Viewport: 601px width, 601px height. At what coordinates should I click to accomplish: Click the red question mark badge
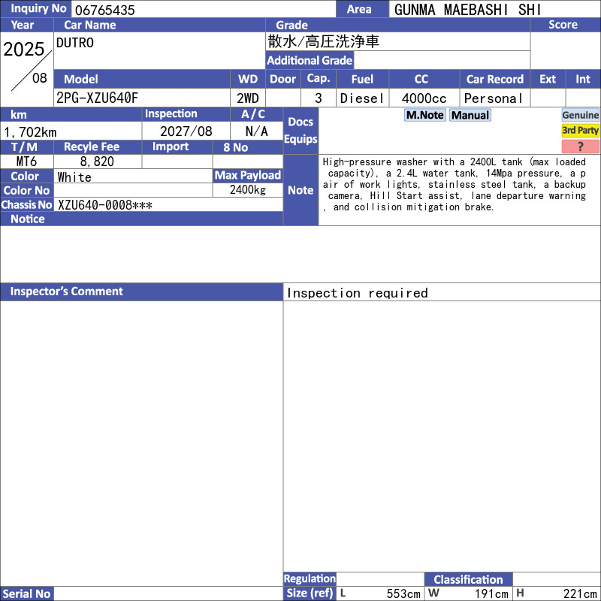pyautogui.click(x=580, y=146)
